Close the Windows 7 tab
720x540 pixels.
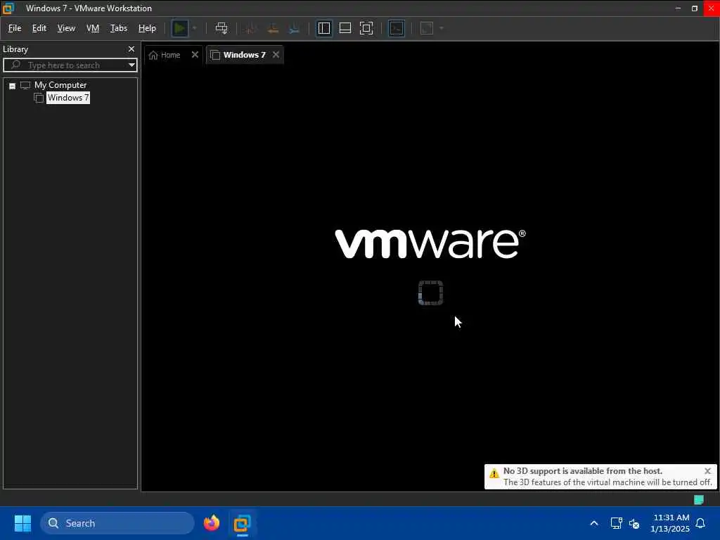[x=276, y=55]
